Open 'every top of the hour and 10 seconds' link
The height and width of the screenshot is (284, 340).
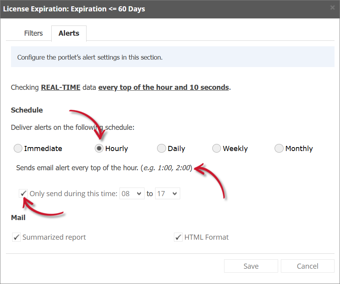tap(164, 87)
